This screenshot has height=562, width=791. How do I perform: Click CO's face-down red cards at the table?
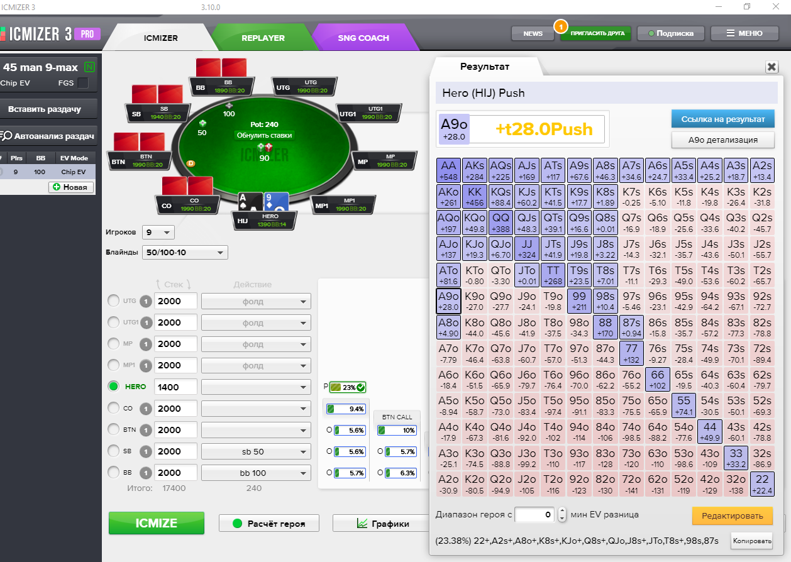click(x=187, y=186)
